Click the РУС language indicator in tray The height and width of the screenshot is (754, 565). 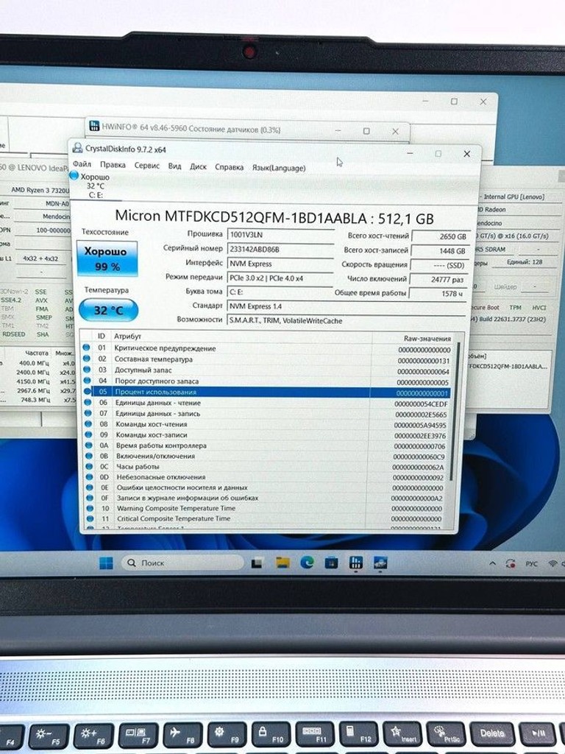531,563
